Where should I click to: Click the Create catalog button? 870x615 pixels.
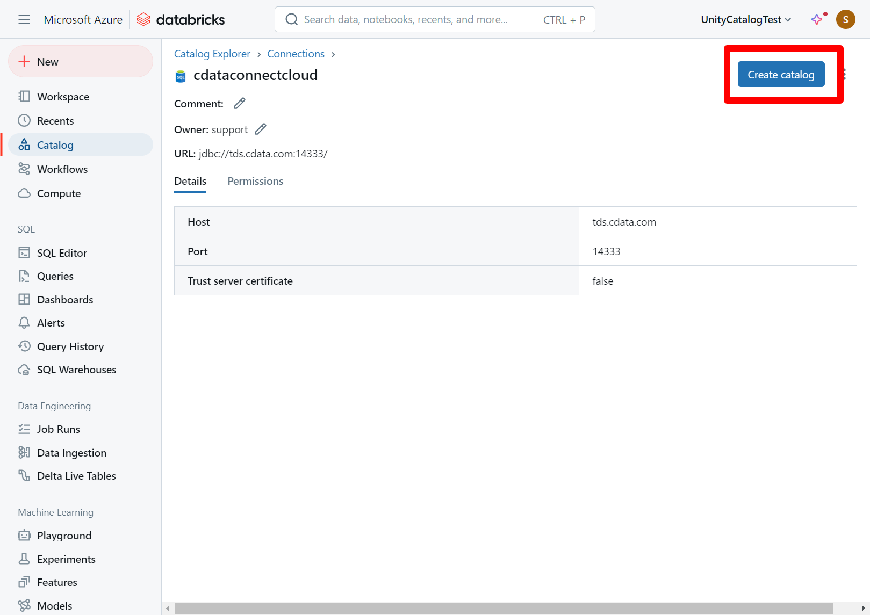(781, 74)
